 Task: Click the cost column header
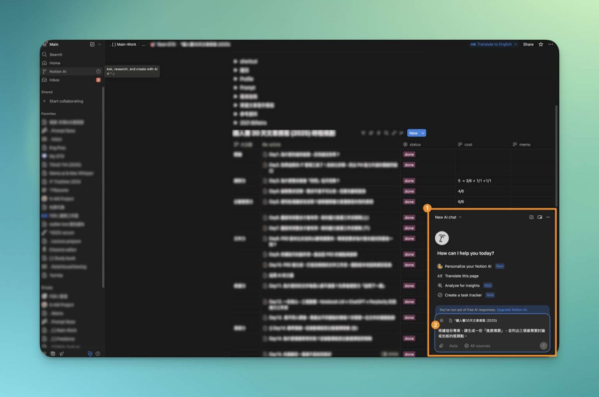tap(465, 144)
